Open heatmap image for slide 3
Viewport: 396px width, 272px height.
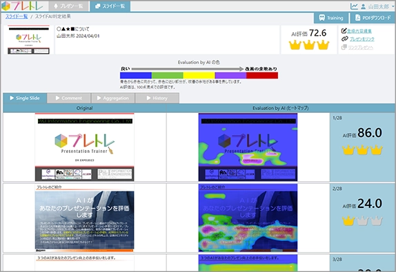(x=248, y=262)
